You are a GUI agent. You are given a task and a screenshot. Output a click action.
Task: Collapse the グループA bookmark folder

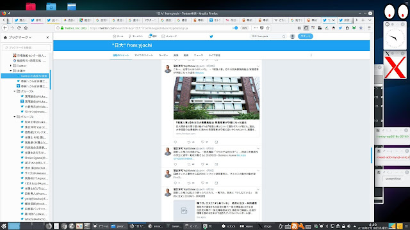[x=15, y=91]
